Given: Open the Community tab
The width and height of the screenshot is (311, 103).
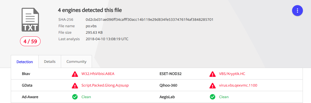Looking at the screenshot, I should [76, 61].
